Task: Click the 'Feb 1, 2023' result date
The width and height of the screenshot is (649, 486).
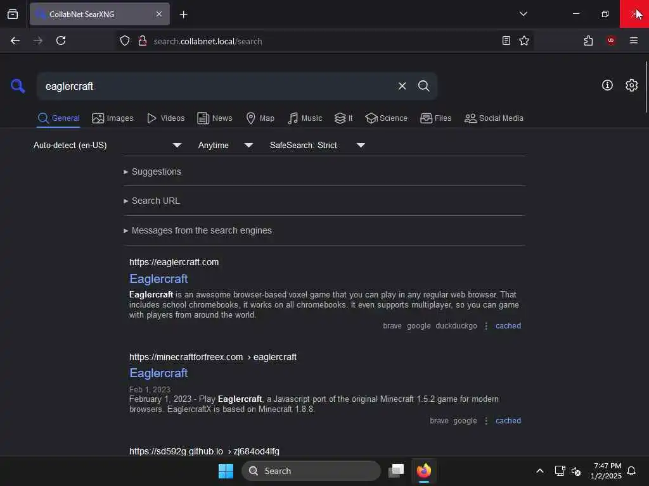Action: pyautogui.click(x=150, y=389)
